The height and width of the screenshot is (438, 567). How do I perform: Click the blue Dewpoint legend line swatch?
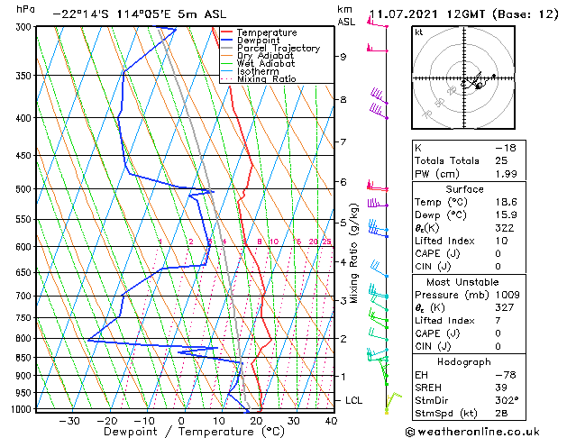(x=226, y=40)
